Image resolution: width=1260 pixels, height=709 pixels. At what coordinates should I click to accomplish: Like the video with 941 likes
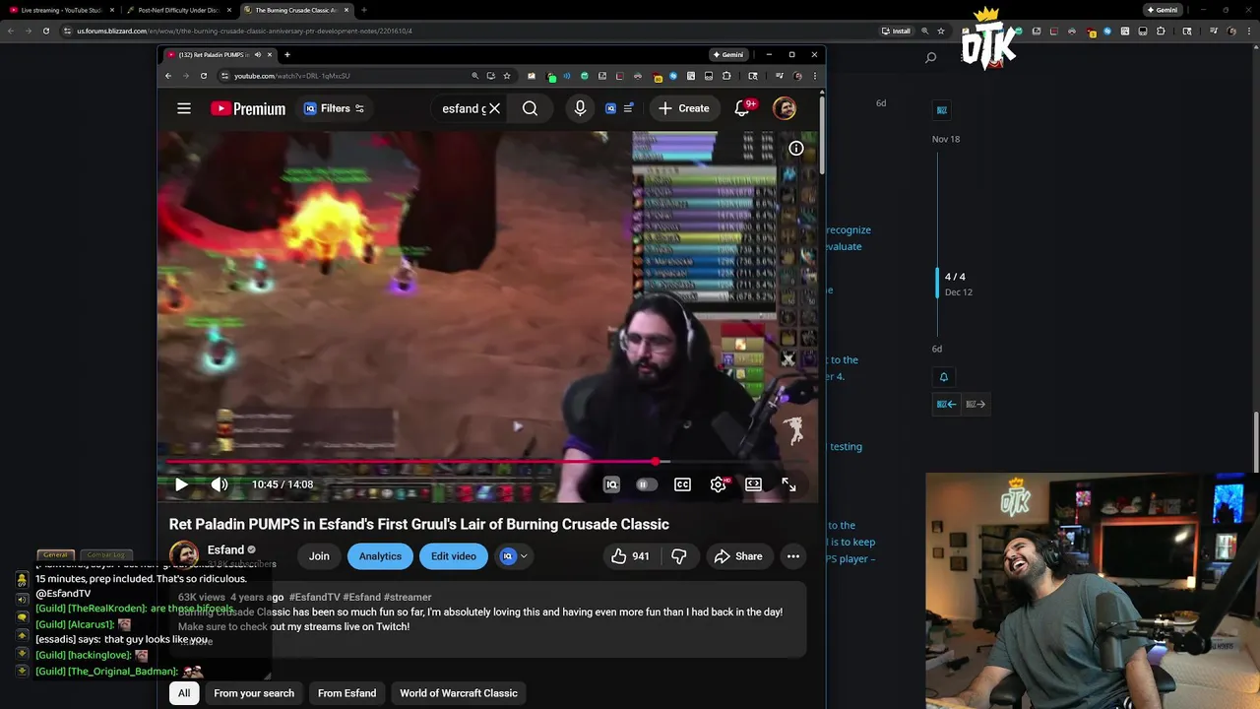[630, 556]
